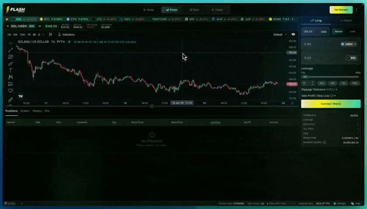Open the Orders tab
This screenshot has height=209, width=367.
(25, 111)
